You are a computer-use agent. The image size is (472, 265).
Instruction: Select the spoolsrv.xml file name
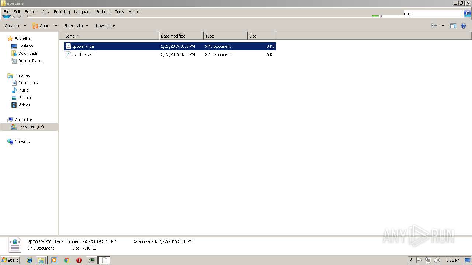pyautogui.click(x=83, y=46)
